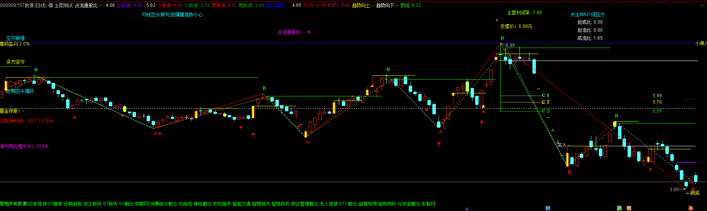Click the 5.57 green price level value

pyautogui.click(x=657, y=111)
